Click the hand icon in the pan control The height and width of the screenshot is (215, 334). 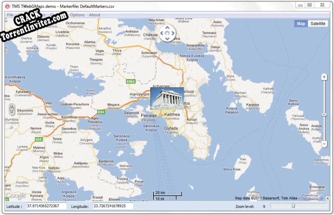point(167,33)
